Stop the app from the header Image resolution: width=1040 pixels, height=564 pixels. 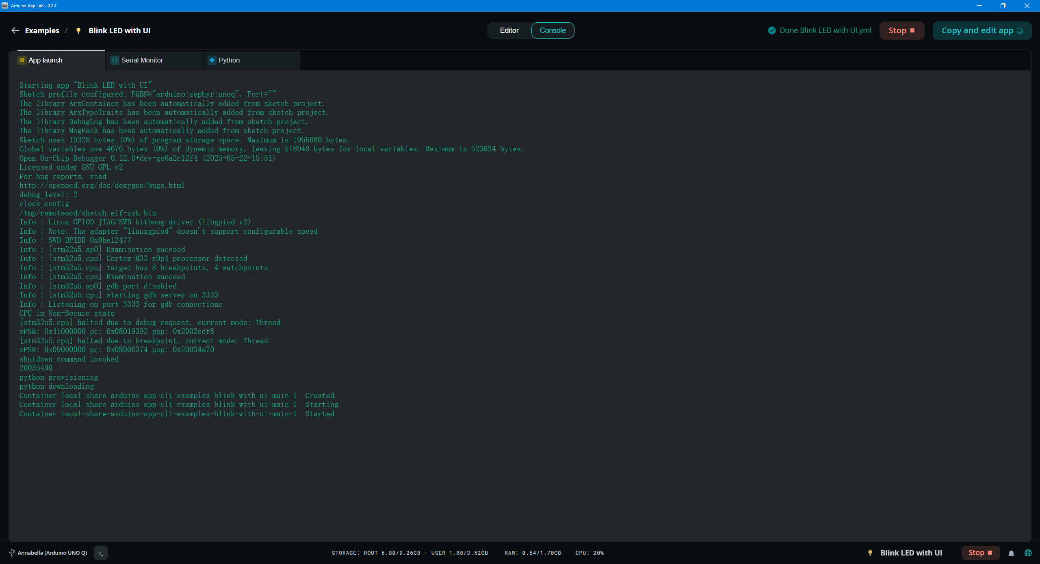pyautogui.click(x=901, y=30)
